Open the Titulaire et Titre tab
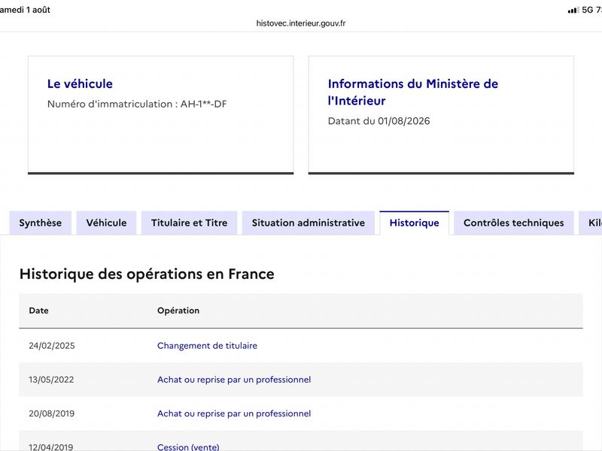The width and height of the screenshot is (602, 451). pos(190,222)
